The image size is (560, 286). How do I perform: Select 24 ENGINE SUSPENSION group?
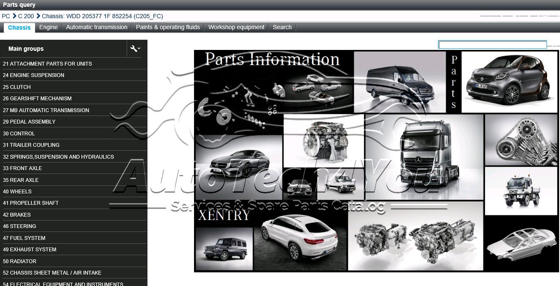click(33, 75)
